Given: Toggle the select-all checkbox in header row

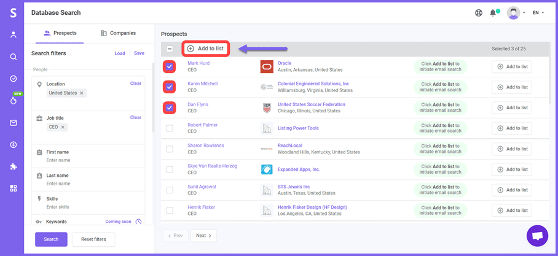Looking at the screenshot, I should [x=170, y=48].
